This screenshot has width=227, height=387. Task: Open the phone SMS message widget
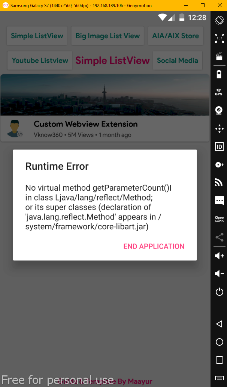(x=219, y=201)
